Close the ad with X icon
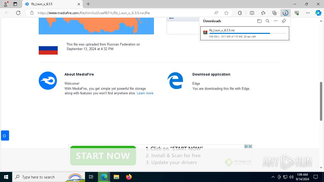This screenshot has width=324, height=182. 250,147
